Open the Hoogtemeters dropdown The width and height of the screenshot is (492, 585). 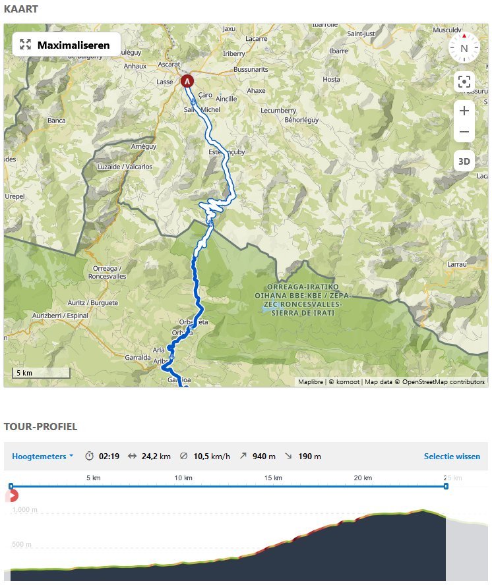[x=43, y=457]
